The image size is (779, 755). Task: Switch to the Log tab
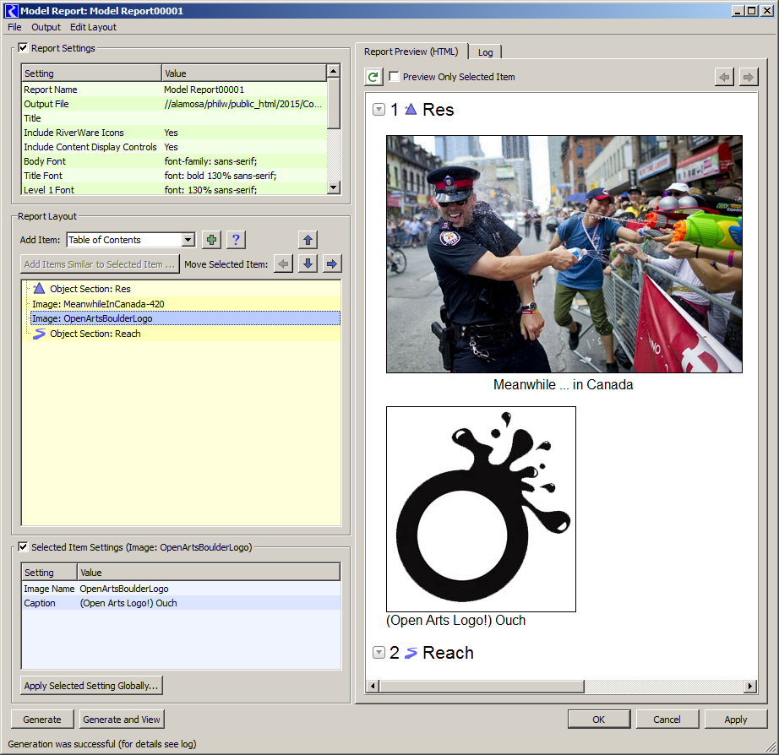(485, 52)
